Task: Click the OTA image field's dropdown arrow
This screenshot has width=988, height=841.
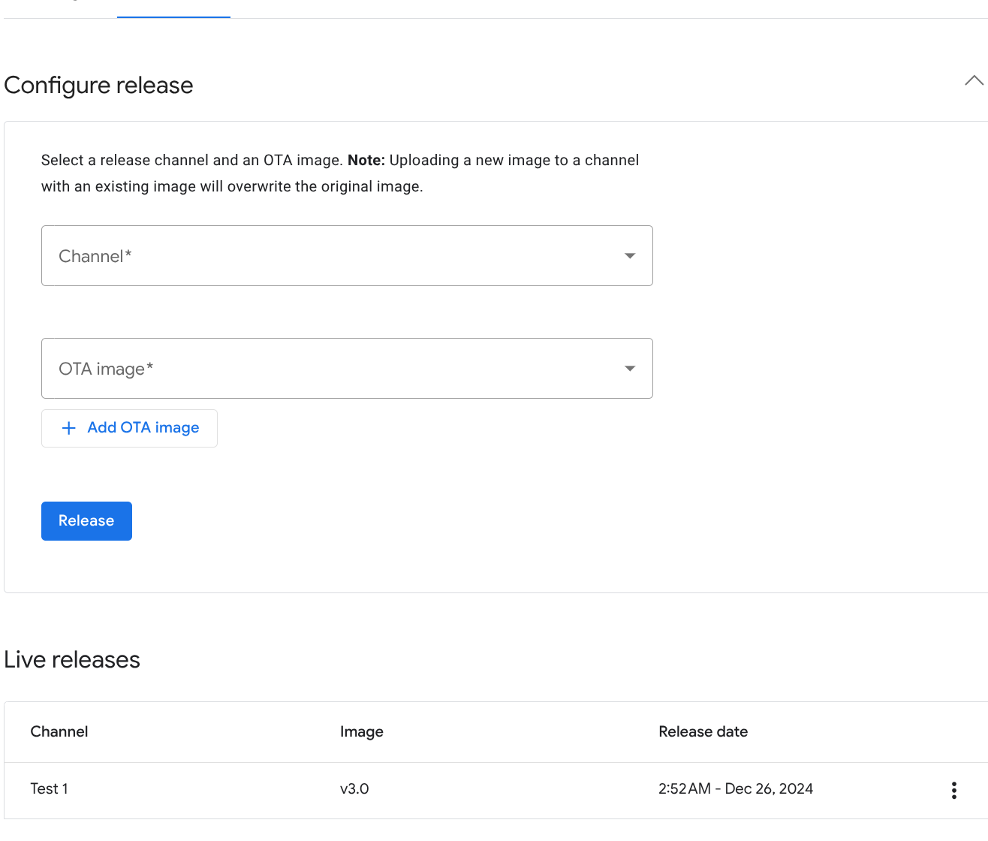Action: [630, 369]
